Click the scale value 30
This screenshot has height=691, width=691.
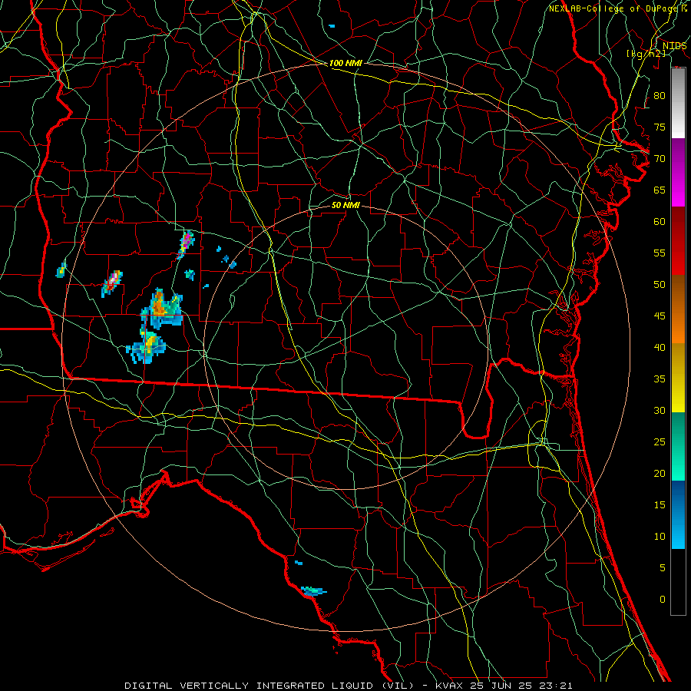(660, 410)
